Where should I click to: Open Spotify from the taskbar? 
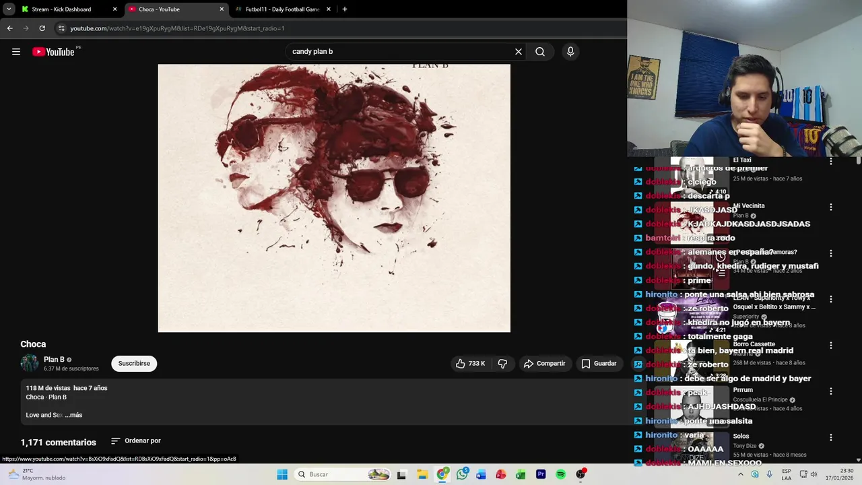[560, 474]
